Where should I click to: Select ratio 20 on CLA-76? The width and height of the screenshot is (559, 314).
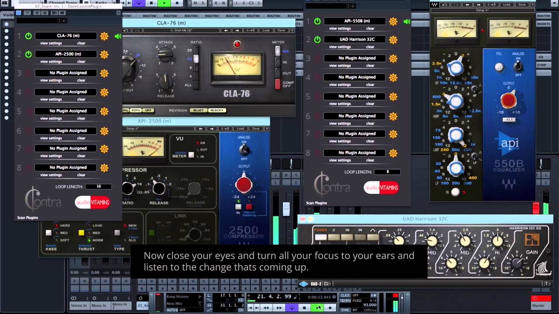pyautogui.click(x=196, y=51)
